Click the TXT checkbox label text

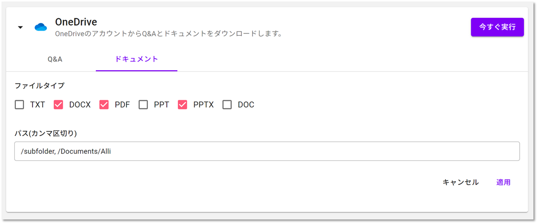click(37, 105)
